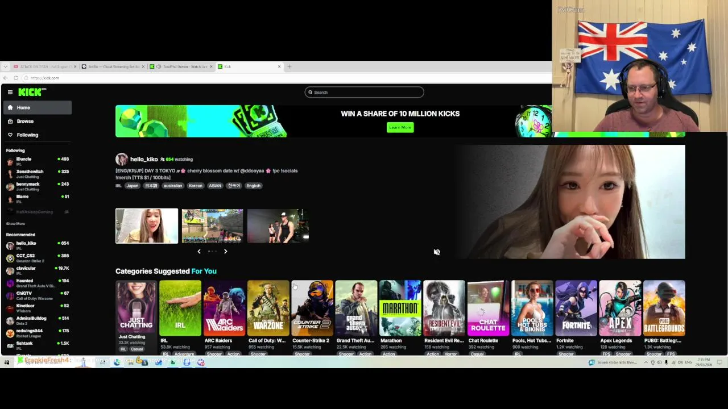Switch to ToadPhil Stream browser tab
728x409 pixels.
(181, 66)
